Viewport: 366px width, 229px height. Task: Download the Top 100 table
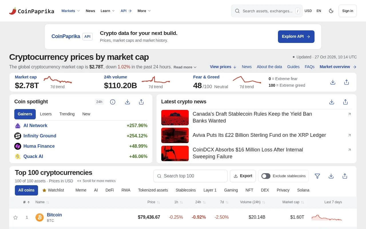point(331,176)
